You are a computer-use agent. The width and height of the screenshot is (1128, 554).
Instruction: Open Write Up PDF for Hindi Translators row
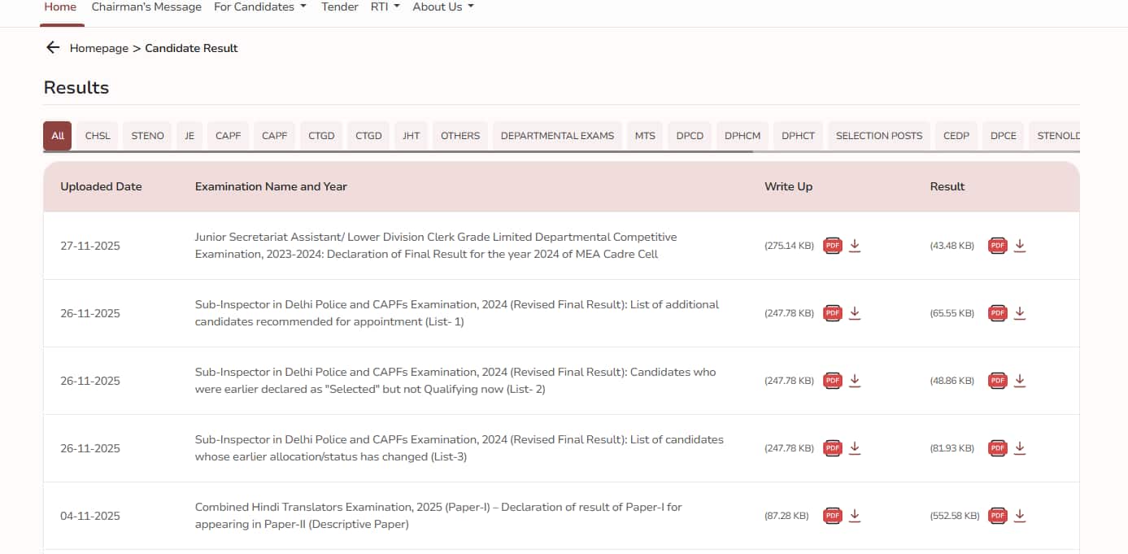tap(832, 516)
